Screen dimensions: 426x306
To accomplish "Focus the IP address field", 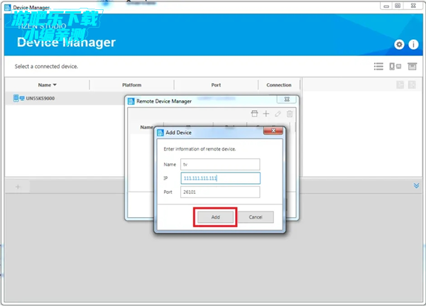I will coord(220,178).
